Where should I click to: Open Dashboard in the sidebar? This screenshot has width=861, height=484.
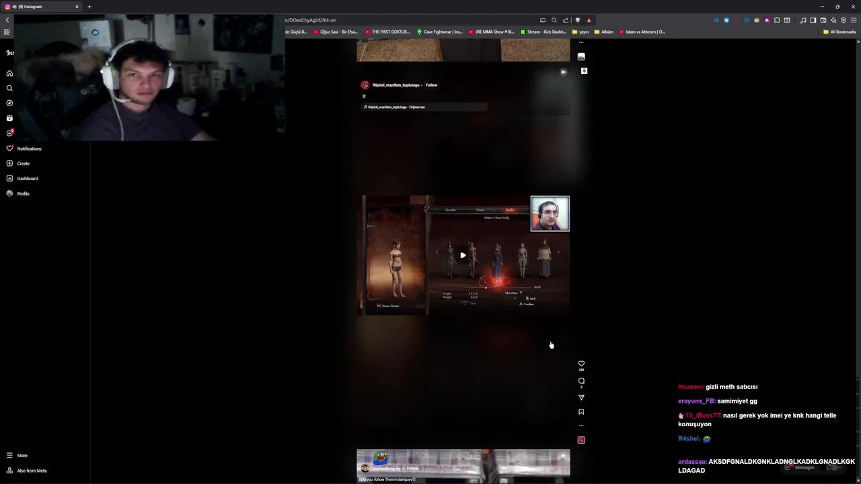coord(22,178)
